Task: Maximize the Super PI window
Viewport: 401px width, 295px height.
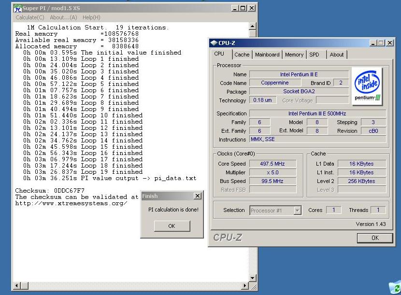Action: pyautogui.click(x=243, y=8)
